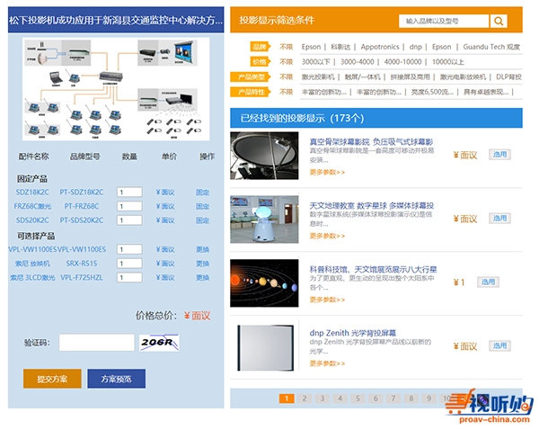Click 选用 for 真空骨架球幕影院
This screenshot has width=539, height=430.
point(499,155)
